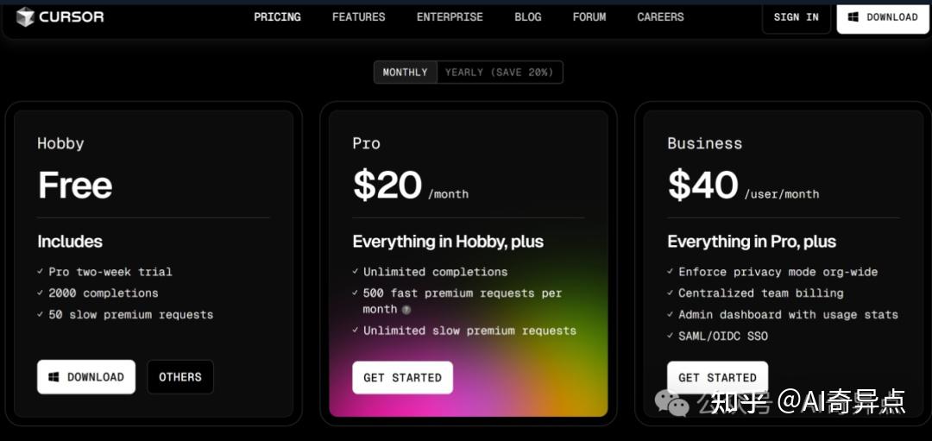Click Get Started on the Pro plan
932x441 pixels.
402,378
